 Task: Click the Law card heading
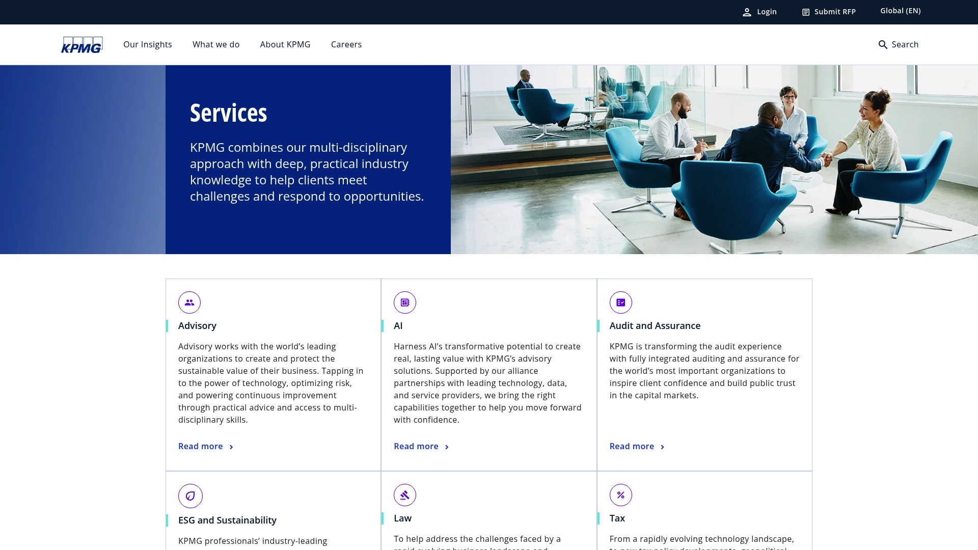[x=402, y=518]
